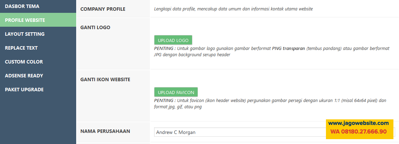
Task: Click the Company Profile description text
Action: [x=233, y=9]
